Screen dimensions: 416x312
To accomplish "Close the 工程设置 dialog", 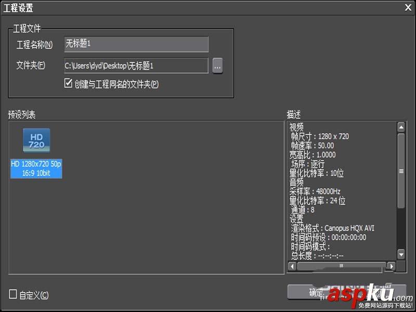I will tap(408, 7).
